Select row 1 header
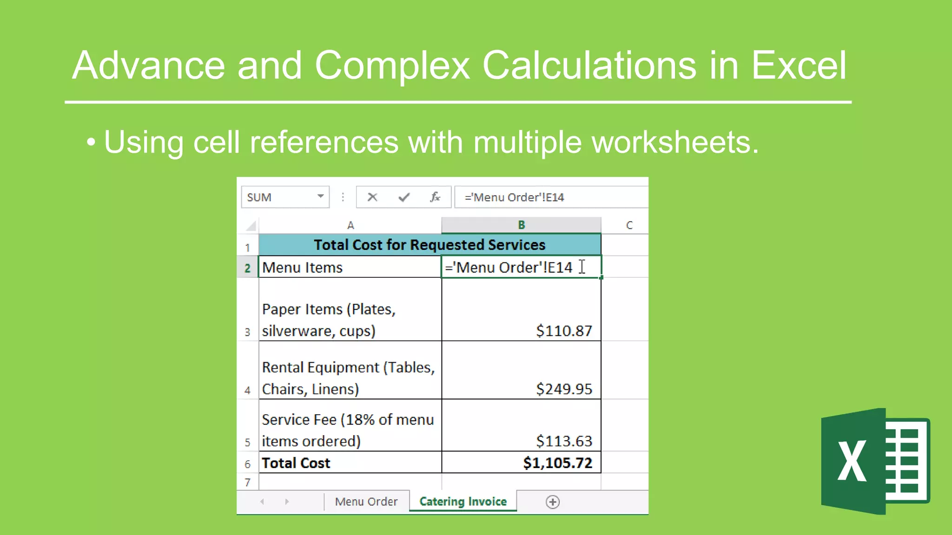This screenshot has height=535, width=952. 248,246
